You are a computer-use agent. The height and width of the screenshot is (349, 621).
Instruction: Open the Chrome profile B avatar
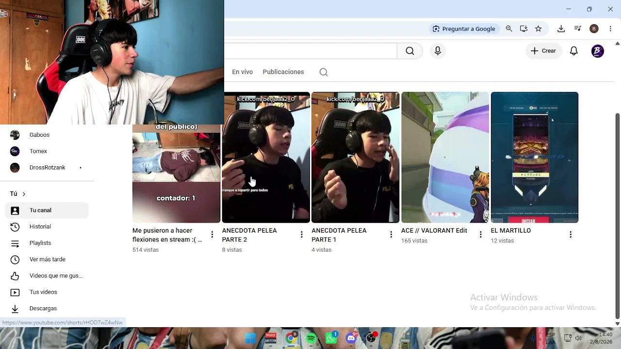(x=594, y=29)
